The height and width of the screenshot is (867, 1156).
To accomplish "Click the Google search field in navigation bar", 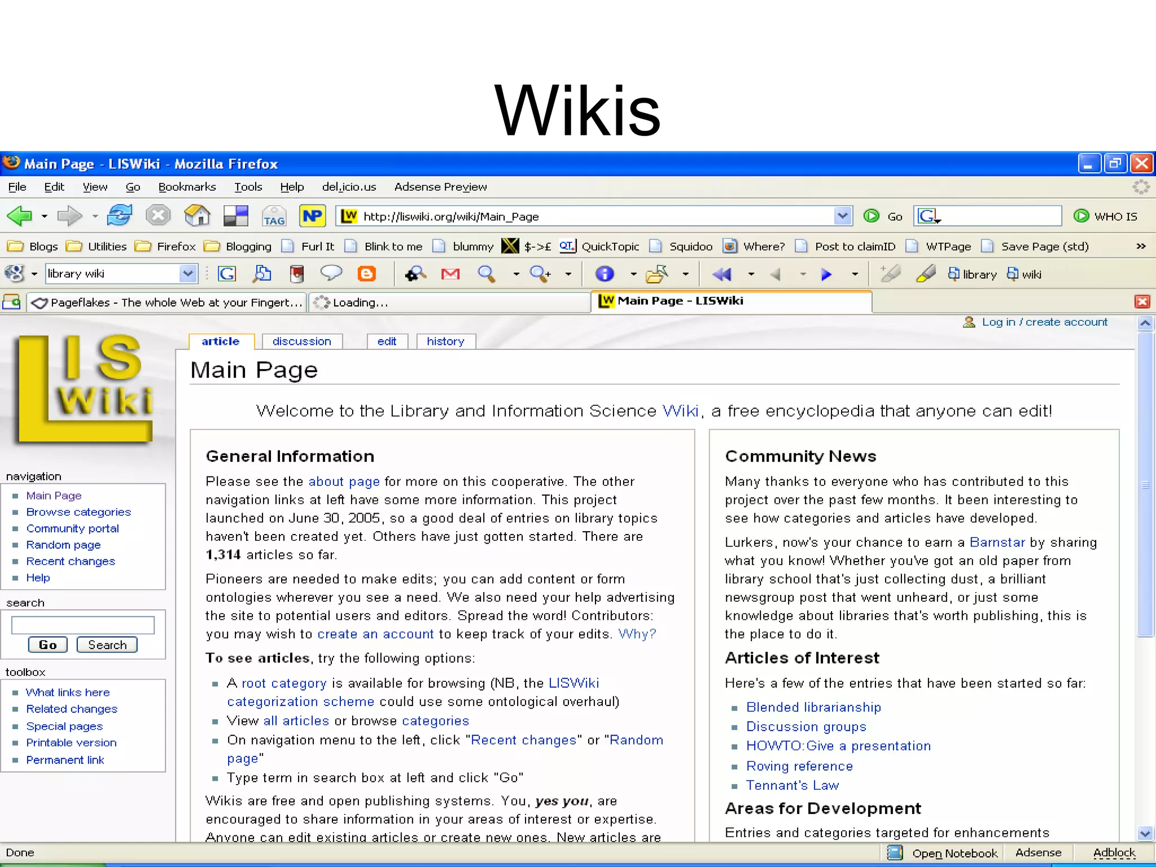I will point(988,216).
